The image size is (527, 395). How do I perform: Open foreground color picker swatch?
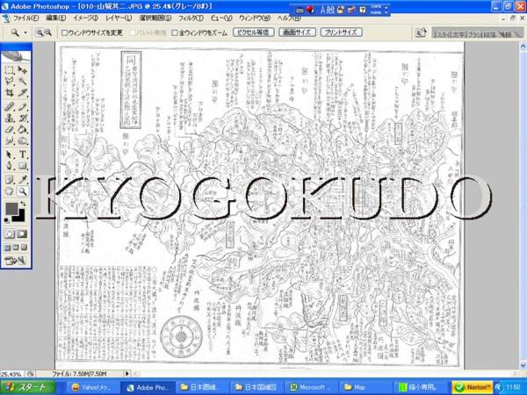(11, 208)
